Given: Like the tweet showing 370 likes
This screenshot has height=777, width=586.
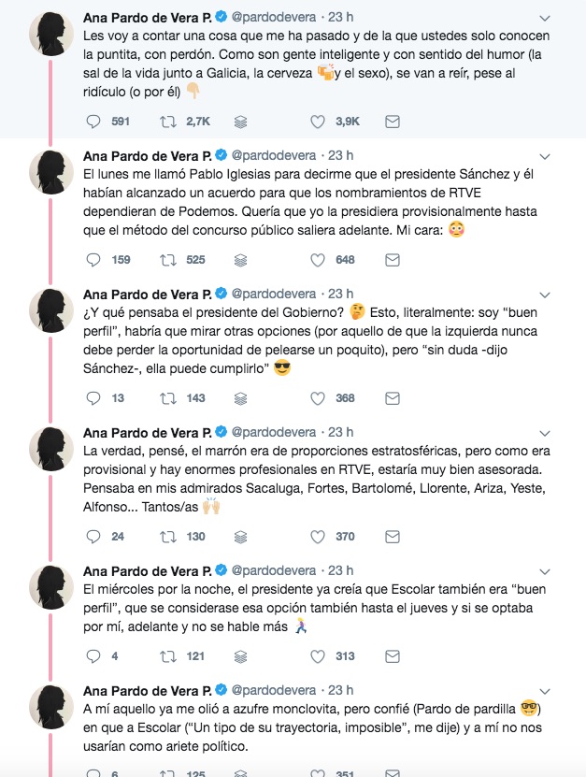Looking at the screenshot, I should click(317, 537).
